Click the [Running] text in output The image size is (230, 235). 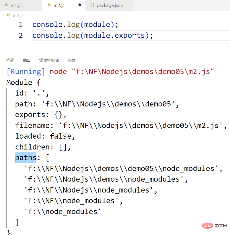(26, 72)
